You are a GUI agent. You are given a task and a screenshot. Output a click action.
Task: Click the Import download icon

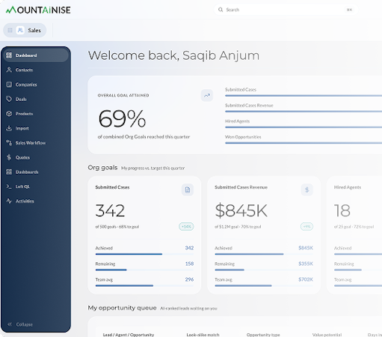(9, 128)
